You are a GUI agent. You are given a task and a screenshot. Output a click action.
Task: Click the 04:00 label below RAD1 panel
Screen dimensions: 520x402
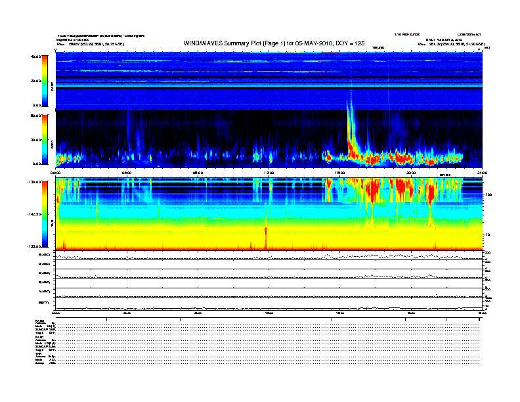coord(127,173)
